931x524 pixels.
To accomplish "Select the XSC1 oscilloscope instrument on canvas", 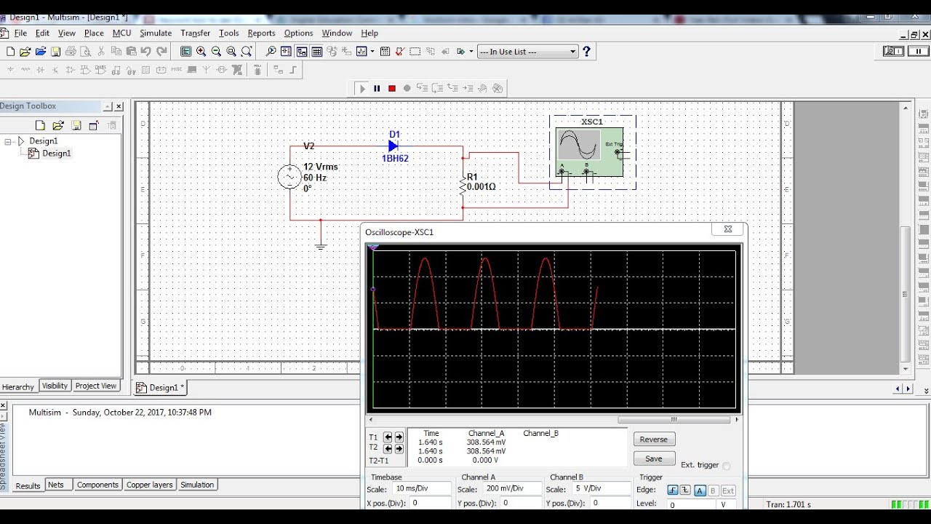I will [x=589, y=151].
